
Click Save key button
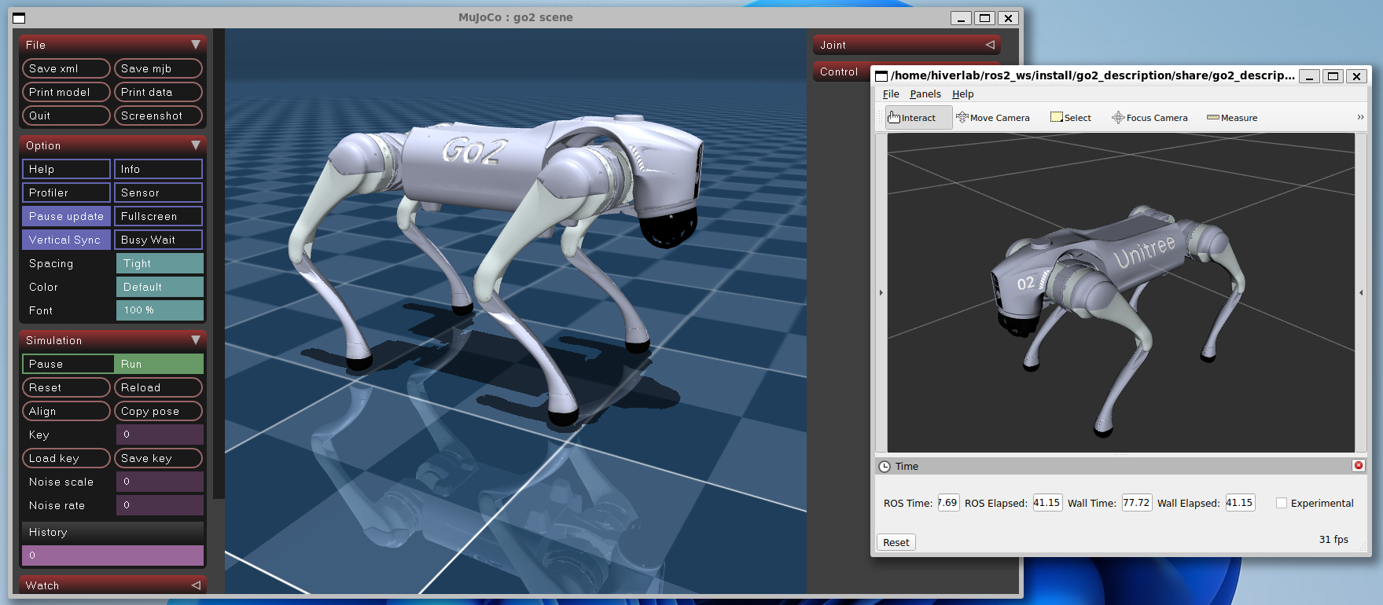[158, 458]
